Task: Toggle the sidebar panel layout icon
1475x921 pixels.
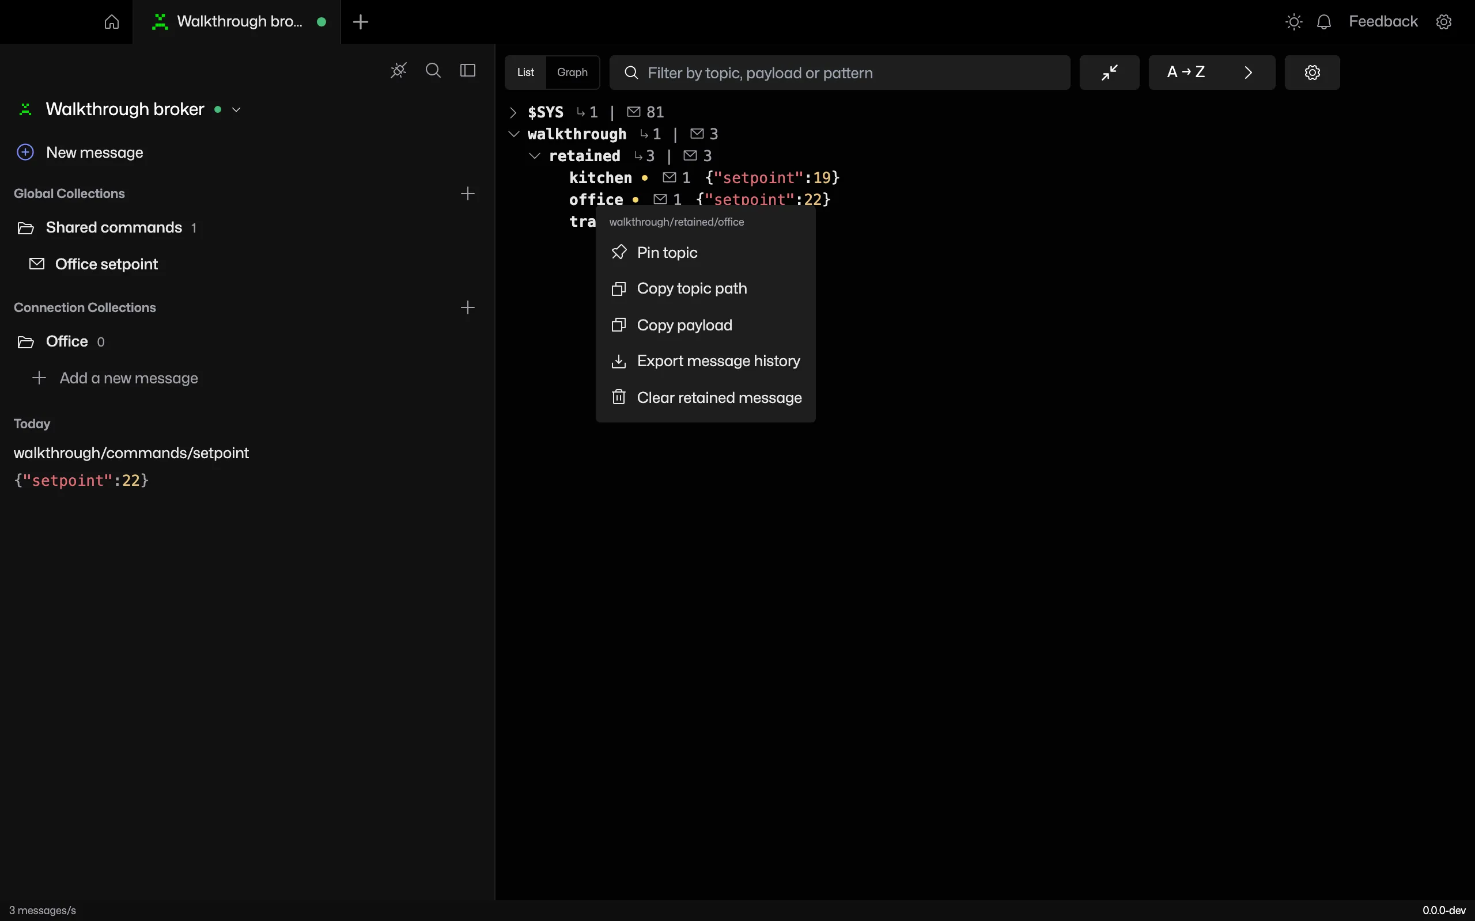Action: click(x=468, y=71)
